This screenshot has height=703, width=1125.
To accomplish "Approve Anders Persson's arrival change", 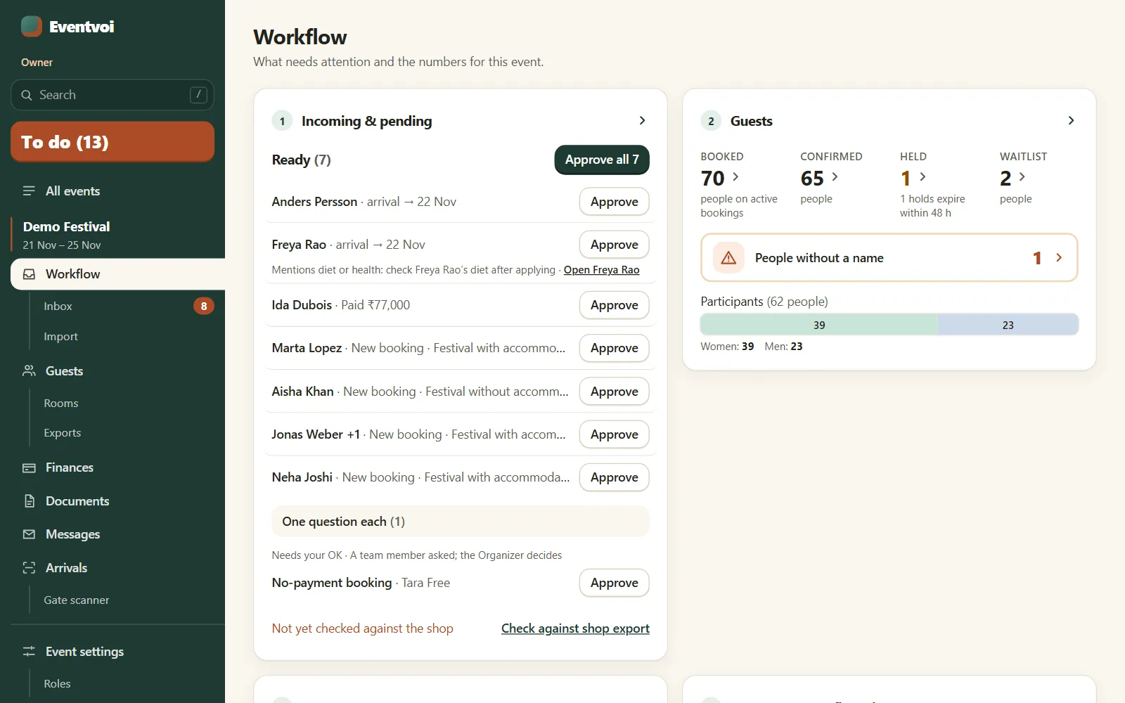I will [615, 202].
